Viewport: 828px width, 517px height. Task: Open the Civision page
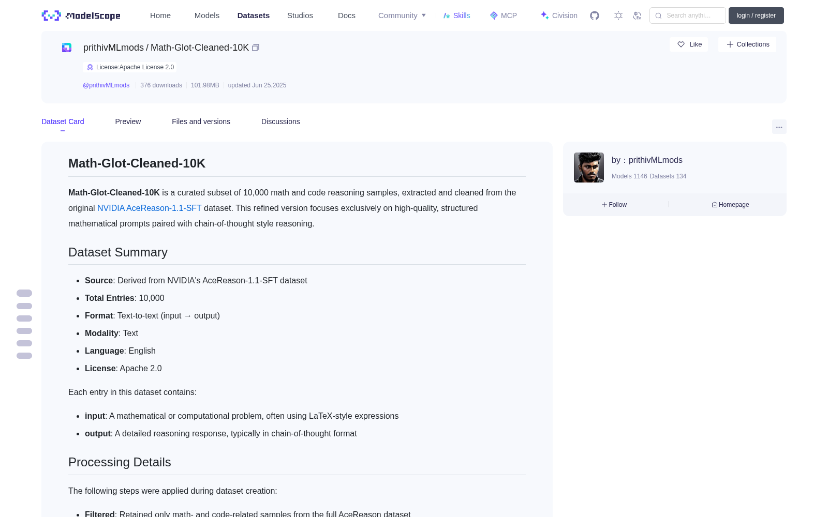559,16
